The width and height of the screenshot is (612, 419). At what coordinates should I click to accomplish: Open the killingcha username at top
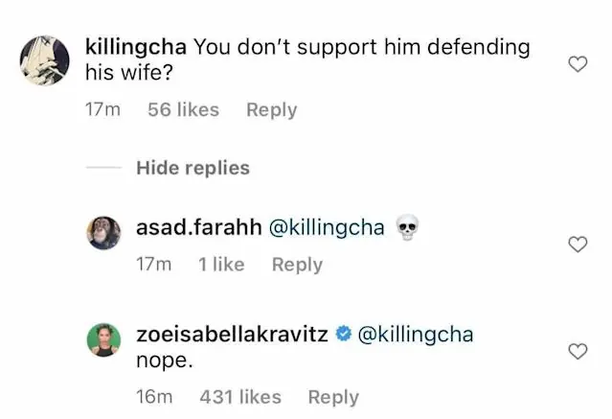[x=136, y=46]
